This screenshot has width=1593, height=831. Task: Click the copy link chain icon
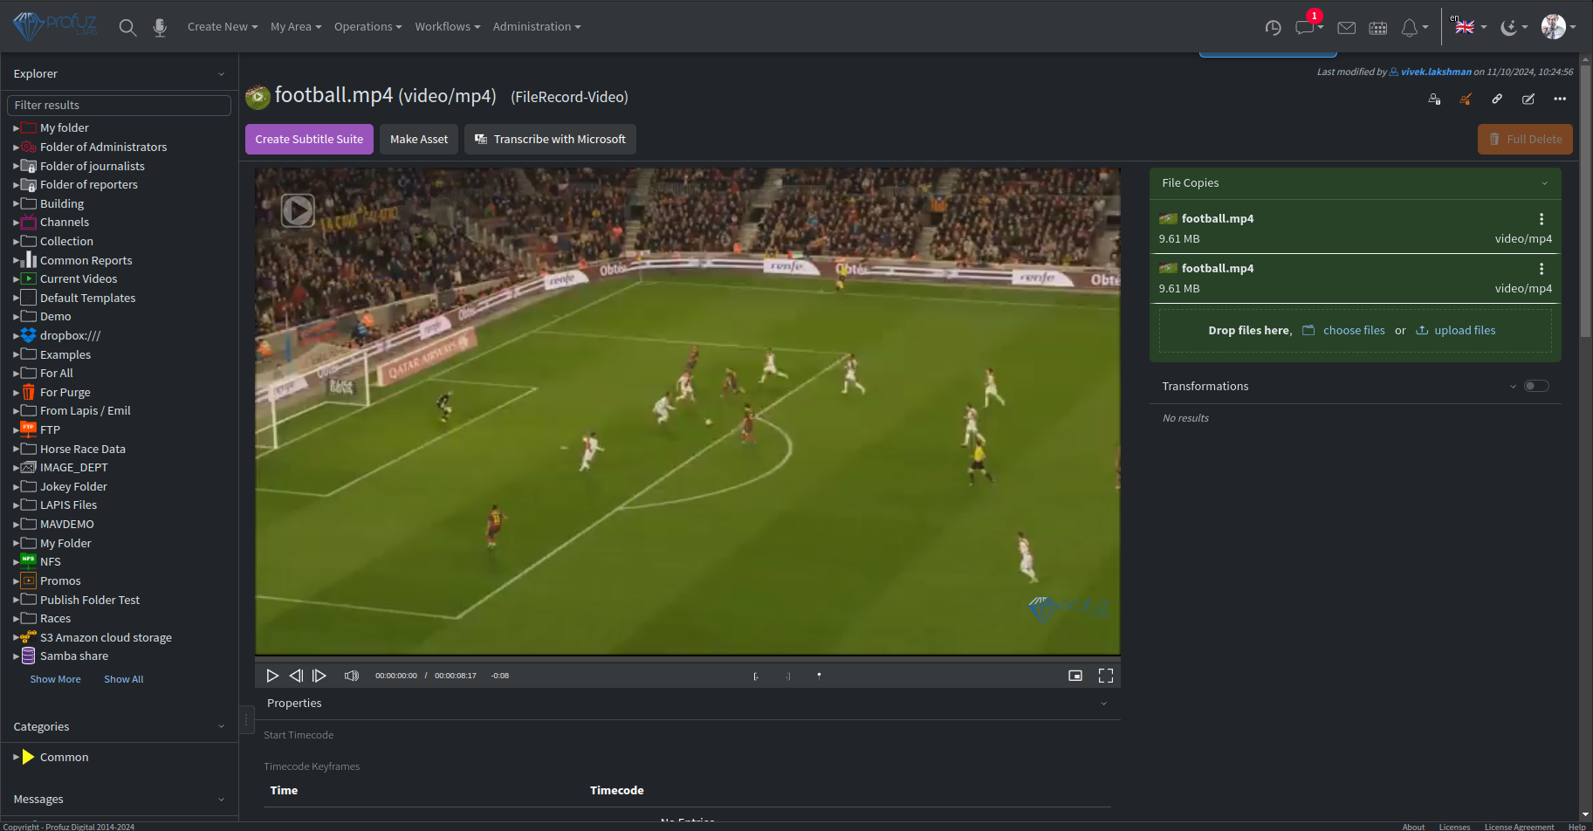tap(1497, 99)
